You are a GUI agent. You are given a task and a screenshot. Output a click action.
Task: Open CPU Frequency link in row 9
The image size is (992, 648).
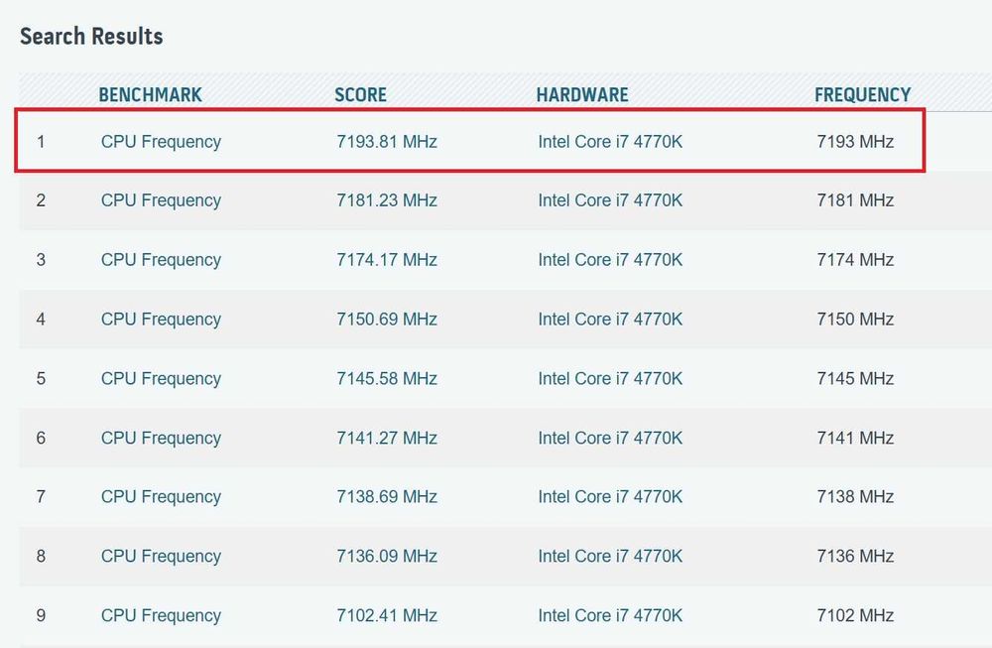(x=161, y=616)
